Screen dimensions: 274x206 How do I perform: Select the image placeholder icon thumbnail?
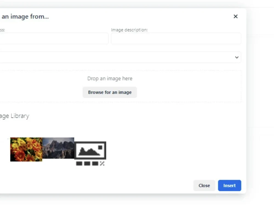tap(90, 154)
